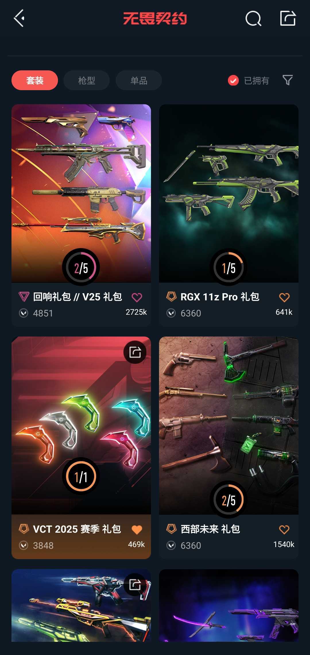Viewport: 310px width, 655px height.
Task: Switch to the 单品 tab
Action: (x=139, y=80)
